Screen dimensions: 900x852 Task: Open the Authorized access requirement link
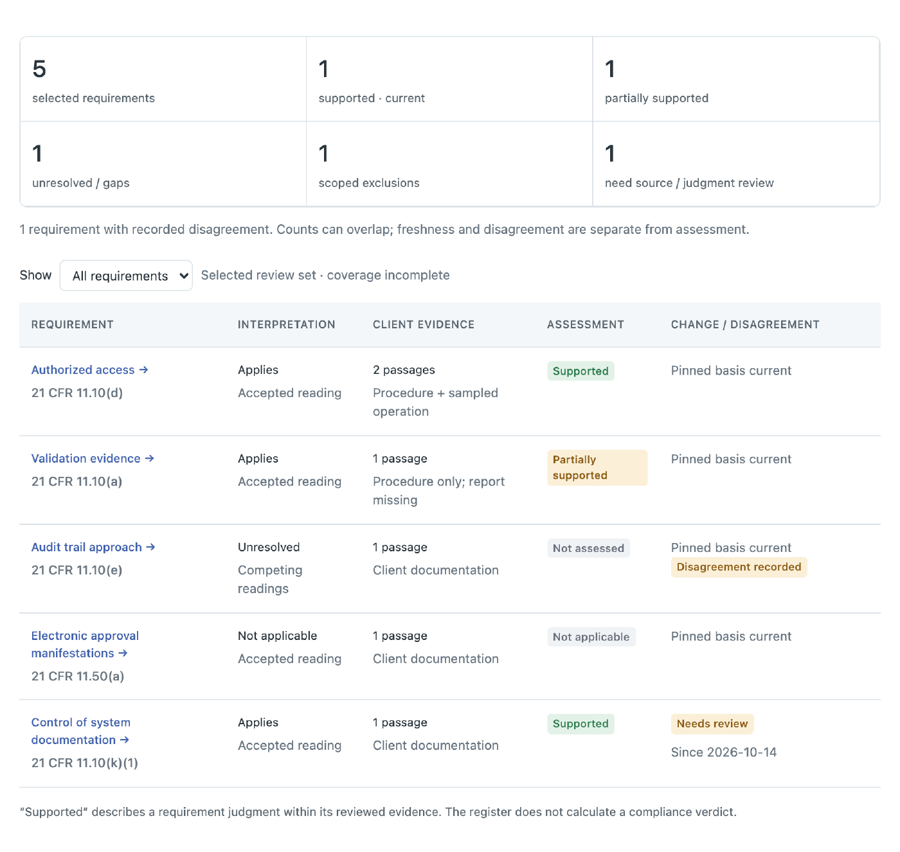click(x=89, y=370)
